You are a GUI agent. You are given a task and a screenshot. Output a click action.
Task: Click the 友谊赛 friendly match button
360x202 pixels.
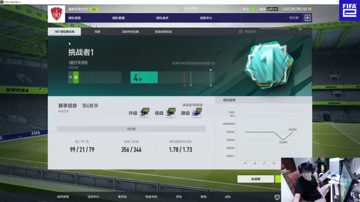[256, 179]
